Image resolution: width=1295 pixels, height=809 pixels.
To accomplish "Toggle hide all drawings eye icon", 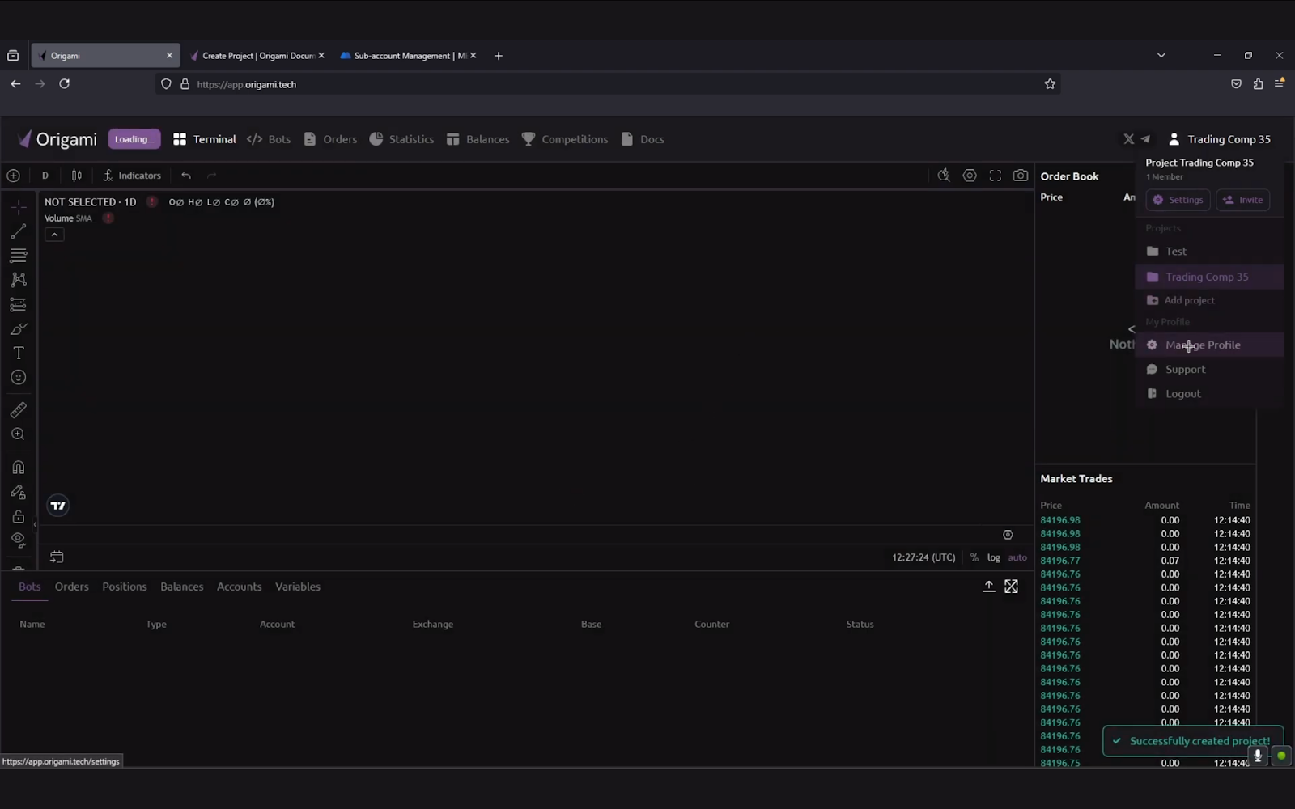I will coord(18,540).
